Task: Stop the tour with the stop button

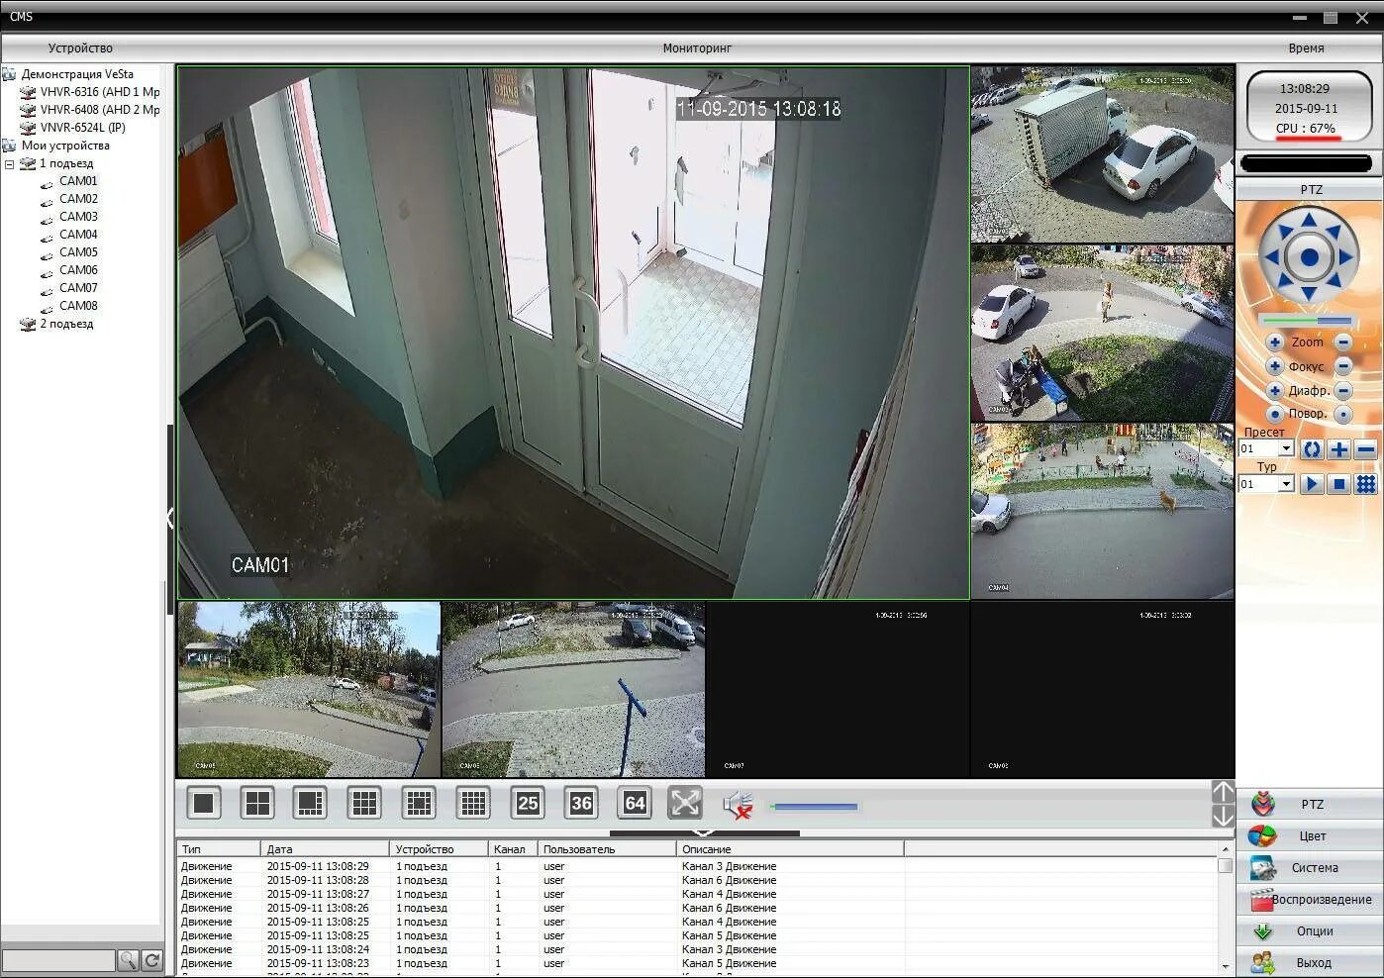Action: pos(1338,484)
